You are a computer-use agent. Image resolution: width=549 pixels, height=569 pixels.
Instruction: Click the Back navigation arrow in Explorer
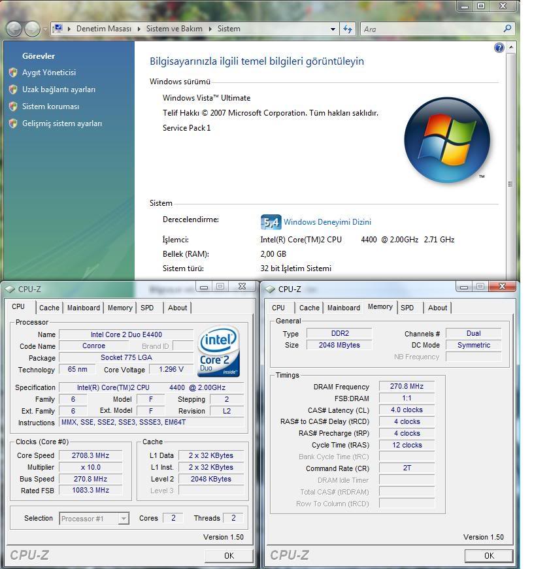click(x=14, y=29)
